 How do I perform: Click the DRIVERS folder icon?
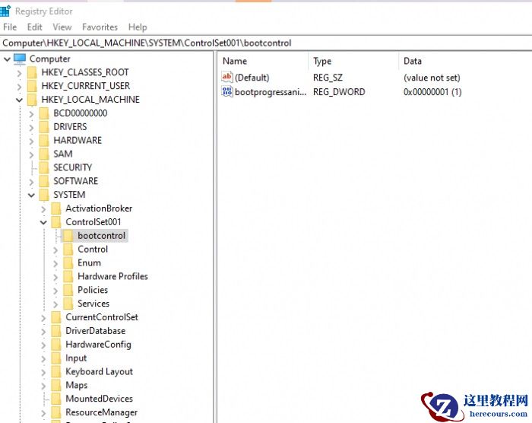[44, 127]
